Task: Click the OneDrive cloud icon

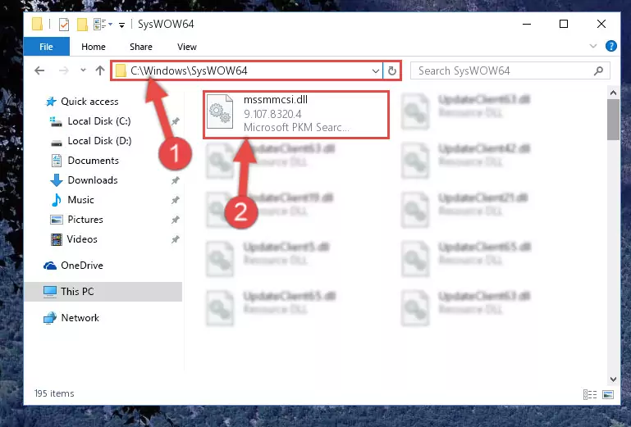Action: pos(50,266)
